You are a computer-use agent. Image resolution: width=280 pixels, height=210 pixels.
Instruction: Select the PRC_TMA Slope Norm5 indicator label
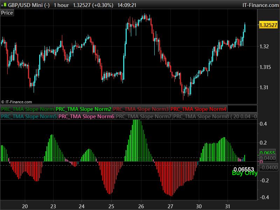(x=29, y=117)
